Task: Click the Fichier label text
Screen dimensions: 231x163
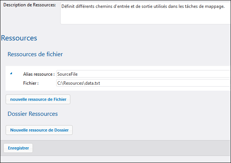Action: click(31, 83)
